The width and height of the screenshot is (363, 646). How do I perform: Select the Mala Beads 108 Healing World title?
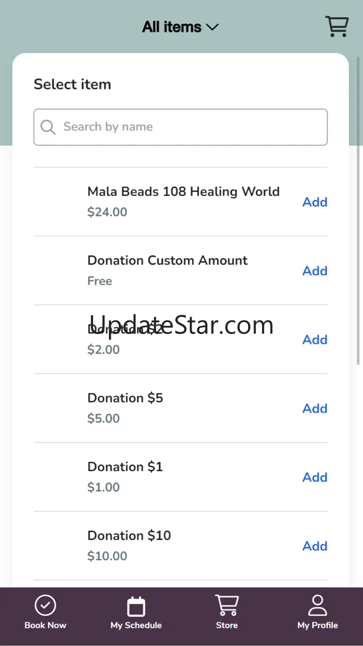coord(183,191)
